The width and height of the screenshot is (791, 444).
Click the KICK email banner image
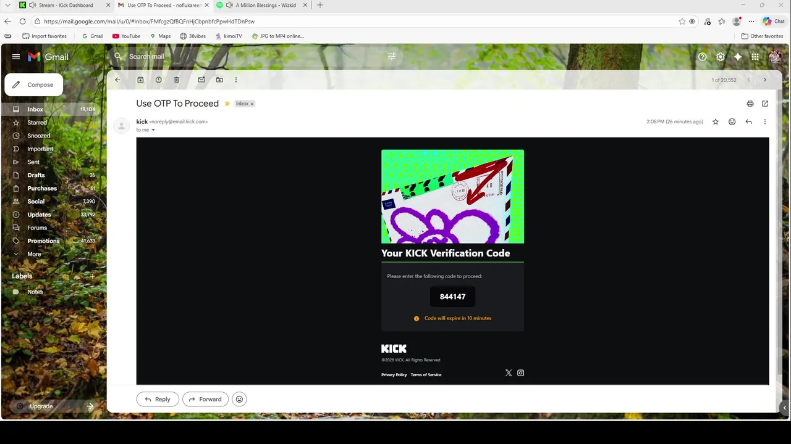[452, 197]
